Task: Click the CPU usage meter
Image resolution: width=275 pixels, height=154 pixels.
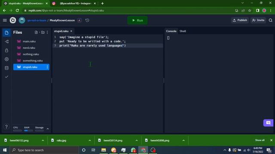Action: [17, 129]
